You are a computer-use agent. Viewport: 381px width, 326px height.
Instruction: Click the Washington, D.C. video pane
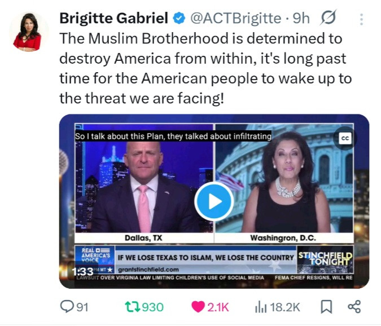coord(284,183)
